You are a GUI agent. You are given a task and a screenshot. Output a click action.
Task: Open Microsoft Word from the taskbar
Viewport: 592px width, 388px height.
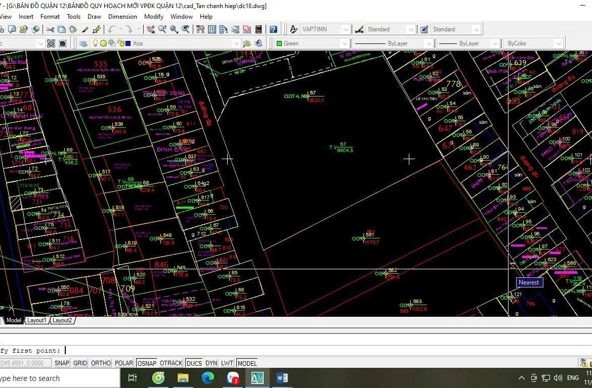[282, 378]
